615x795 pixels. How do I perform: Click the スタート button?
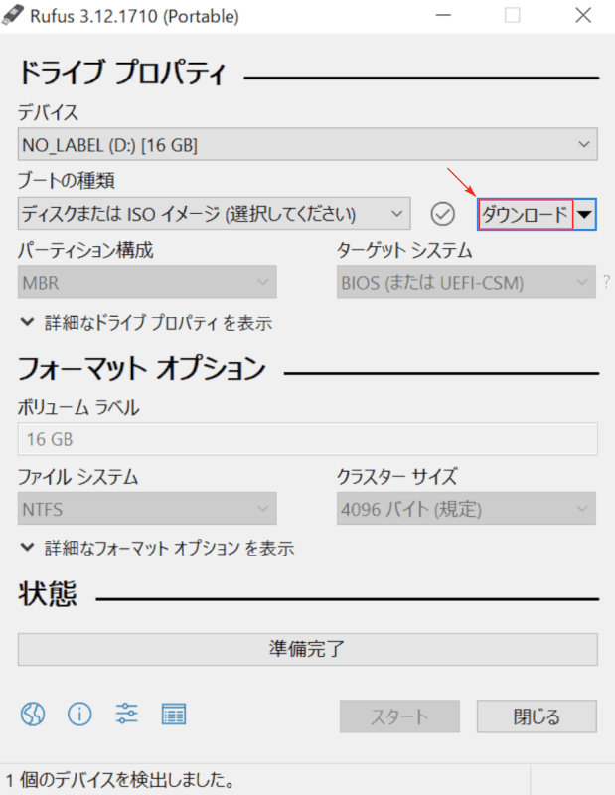coord(399,716)
